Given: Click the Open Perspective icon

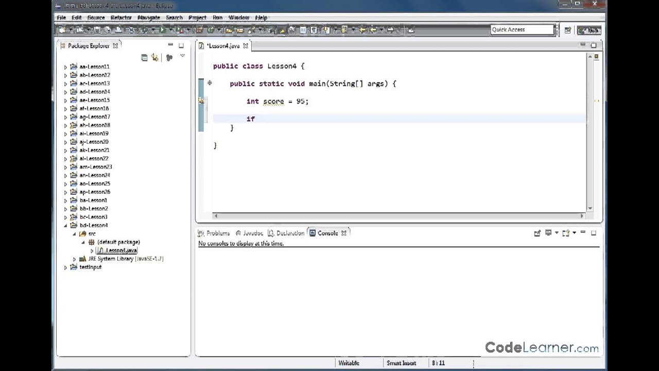Looking at the screenshot, I should point(567,30).
